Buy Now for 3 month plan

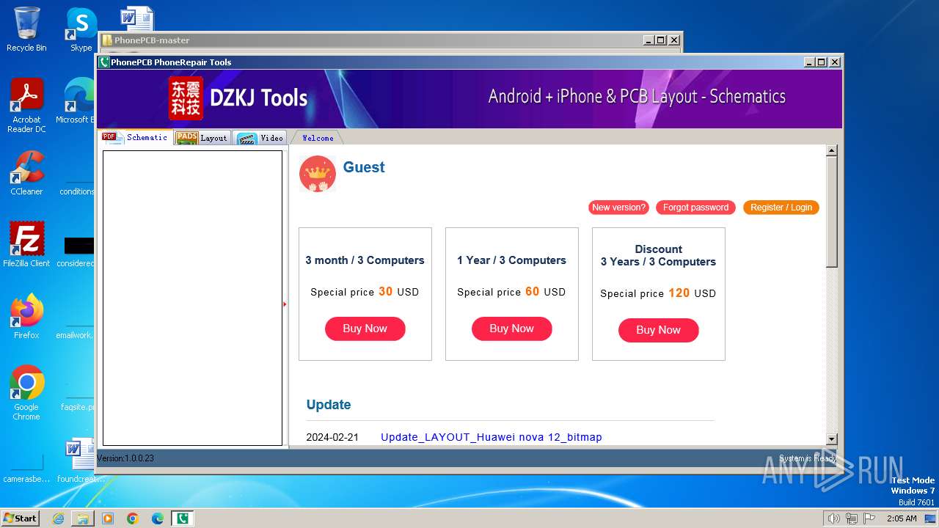[365, 329]
